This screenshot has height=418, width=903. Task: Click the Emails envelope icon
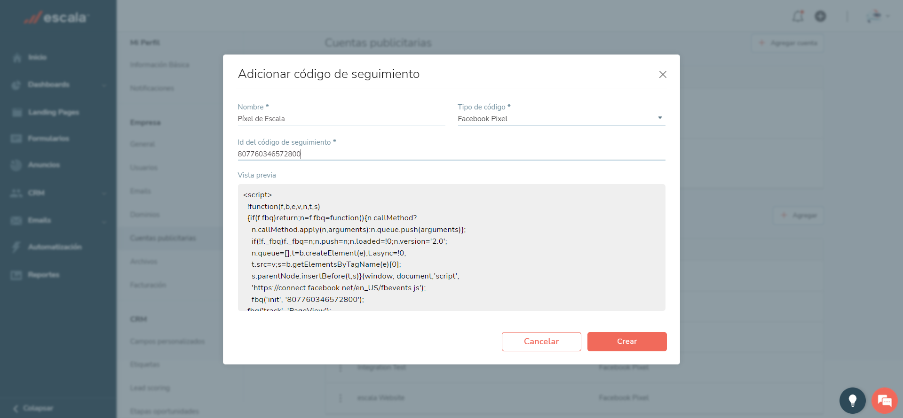(16, 220)
